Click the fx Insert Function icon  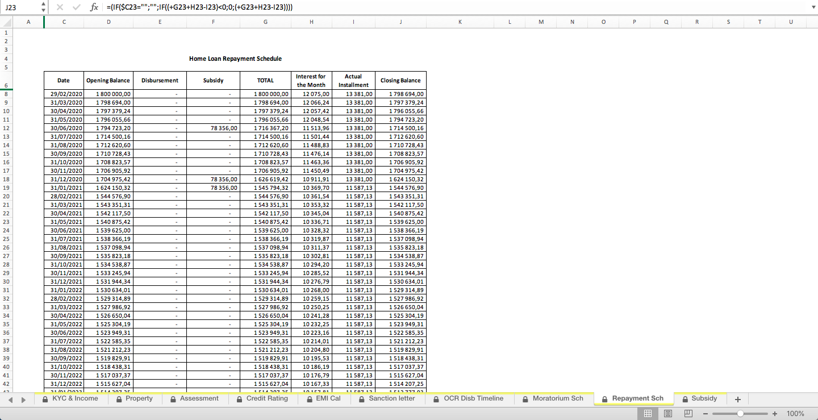coord(94,7)
